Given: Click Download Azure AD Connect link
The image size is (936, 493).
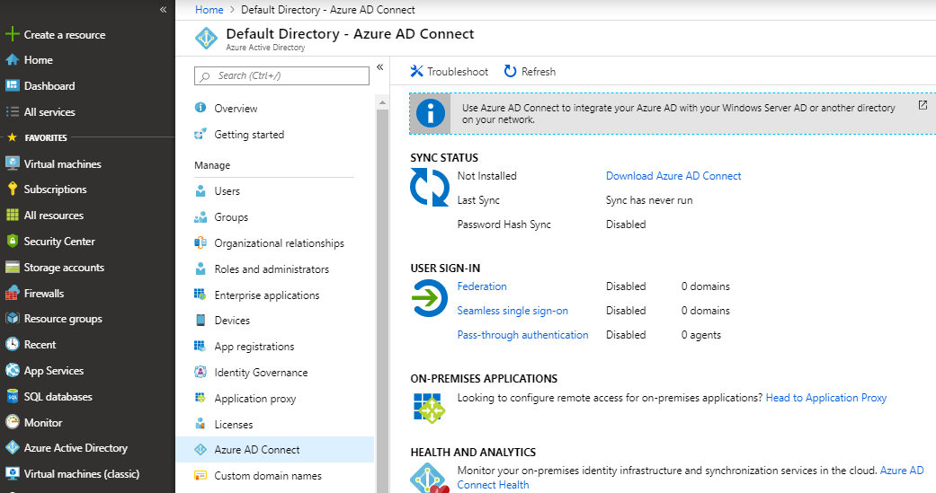Looking at the screenshot, I should [673, 176].
